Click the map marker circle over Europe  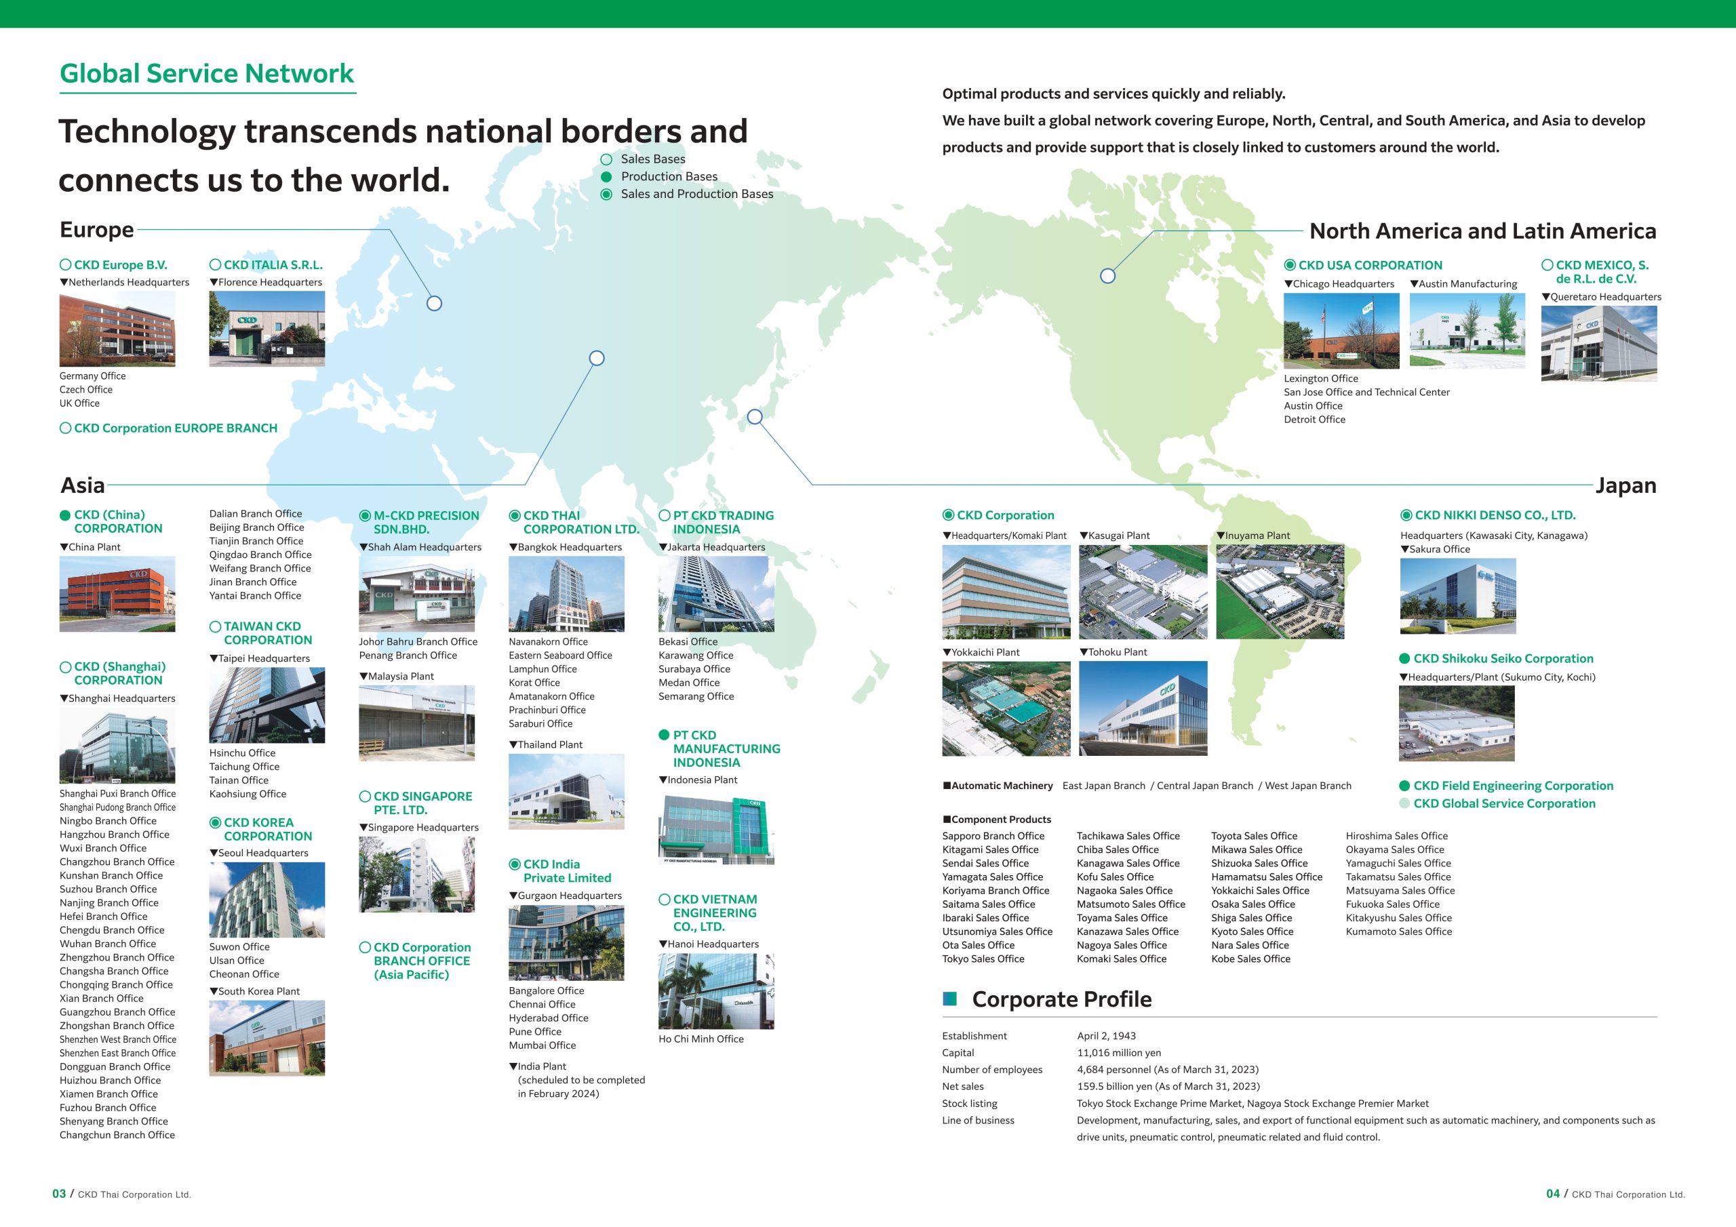(434, 303)
